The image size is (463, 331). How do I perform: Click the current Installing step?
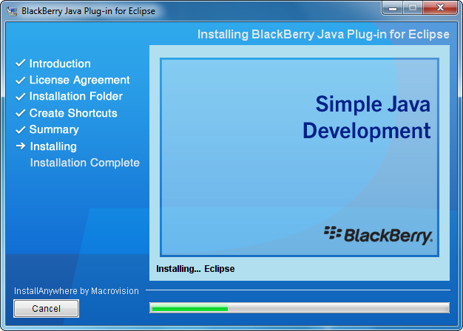(53, 146)
